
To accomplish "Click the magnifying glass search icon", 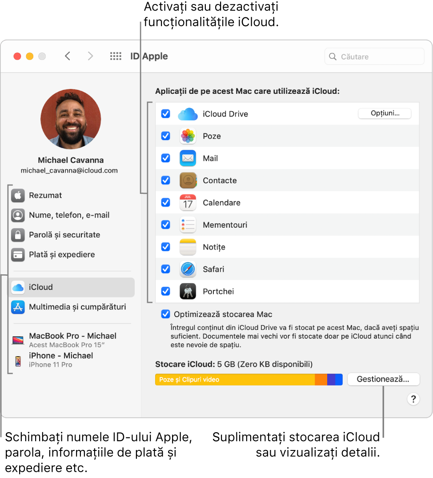I will pos(333,57).
